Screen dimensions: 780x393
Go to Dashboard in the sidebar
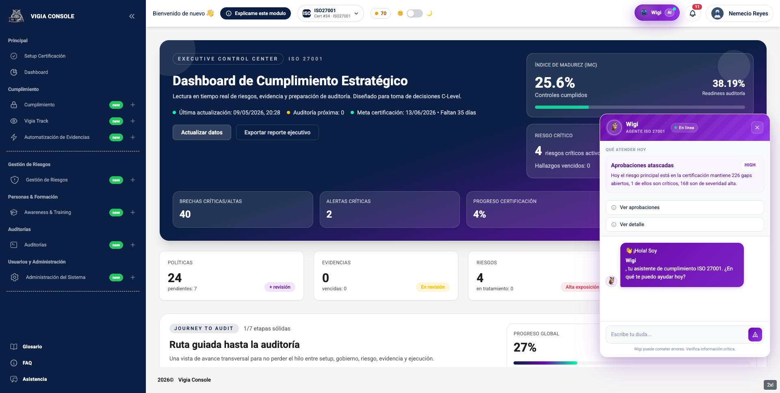tap(36, 72)
